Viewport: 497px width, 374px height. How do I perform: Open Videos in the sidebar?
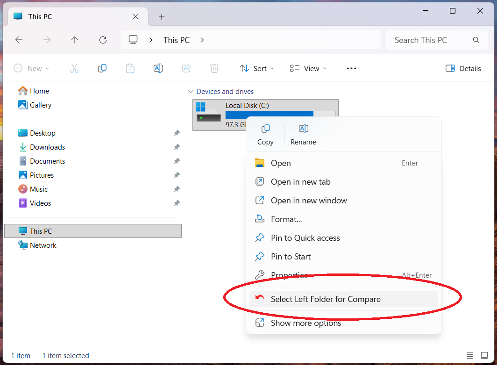pos(34,203)
